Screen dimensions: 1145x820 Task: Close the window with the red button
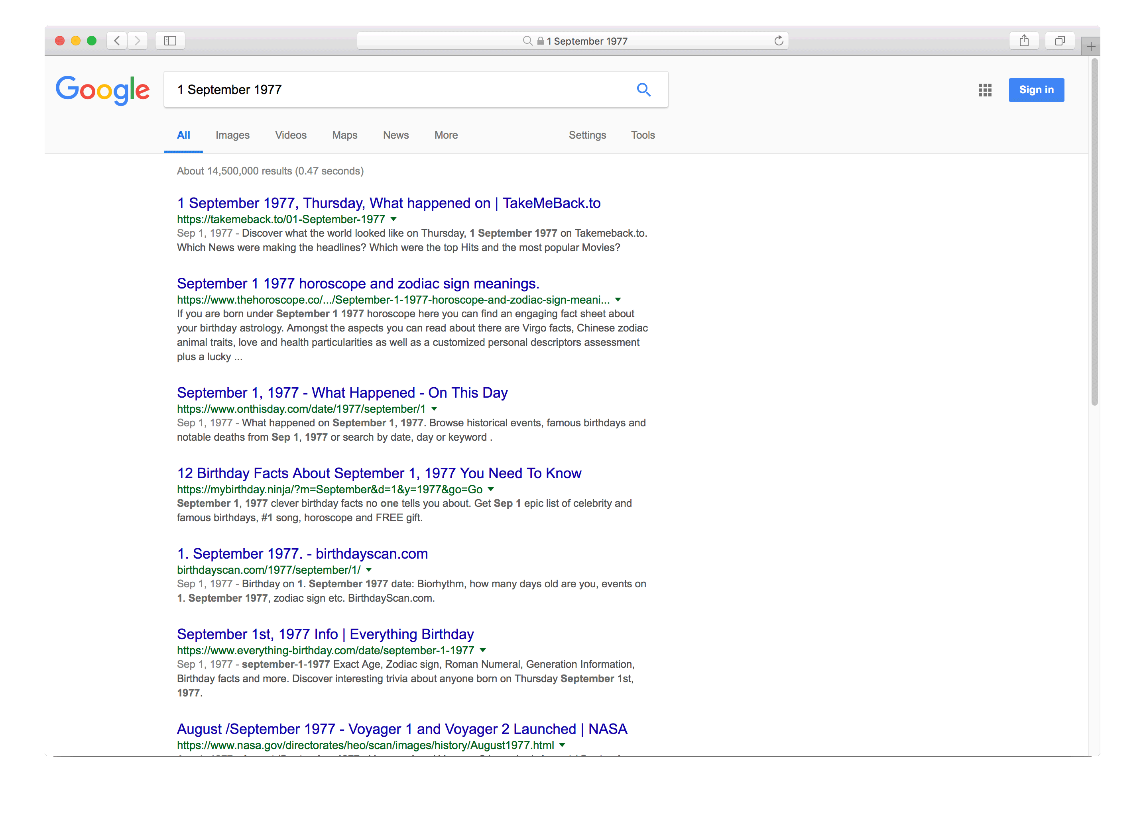[59, 41]
